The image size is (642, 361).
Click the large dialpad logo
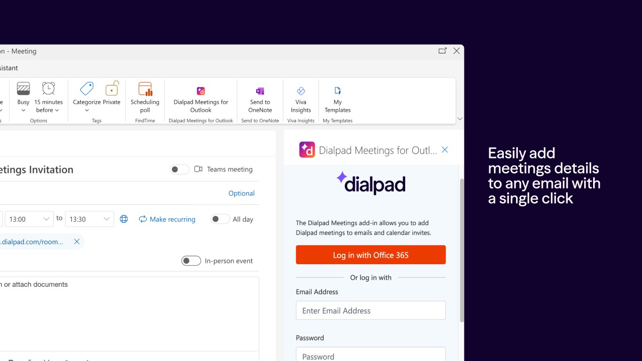tap(371, 183)
